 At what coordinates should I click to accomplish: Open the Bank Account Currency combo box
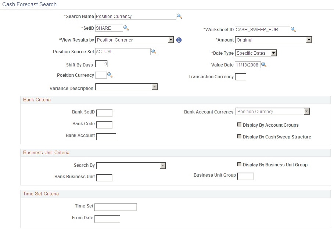point(306,111)
